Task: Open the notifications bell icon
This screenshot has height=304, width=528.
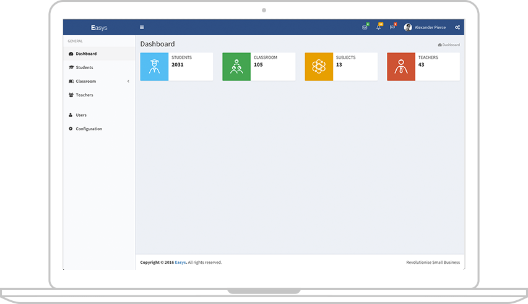Action: tap(378, 27)
